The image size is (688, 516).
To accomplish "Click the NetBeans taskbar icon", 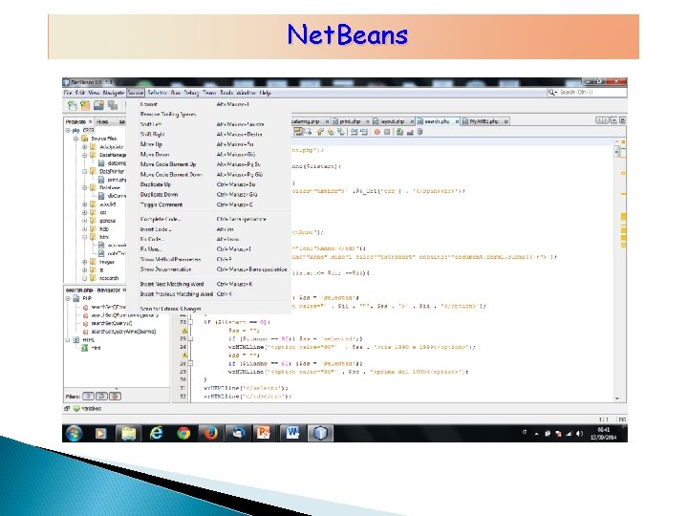I will [x=320, y=434].
